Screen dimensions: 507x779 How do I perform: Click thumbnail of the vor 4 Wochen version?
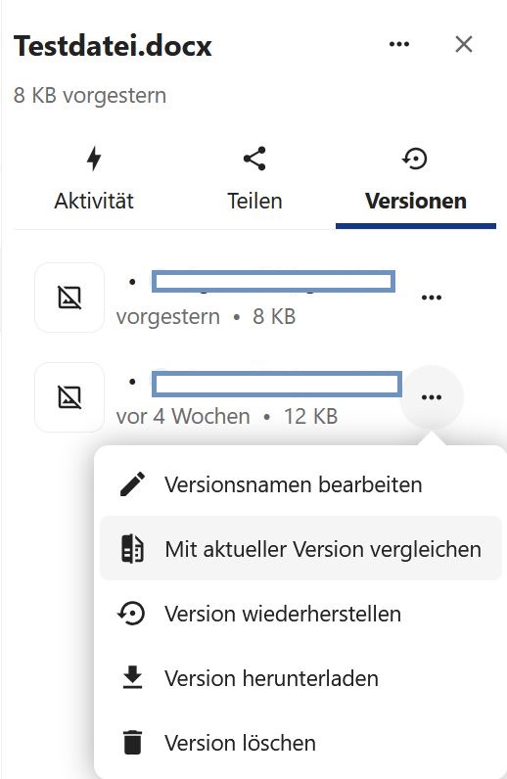69,397
